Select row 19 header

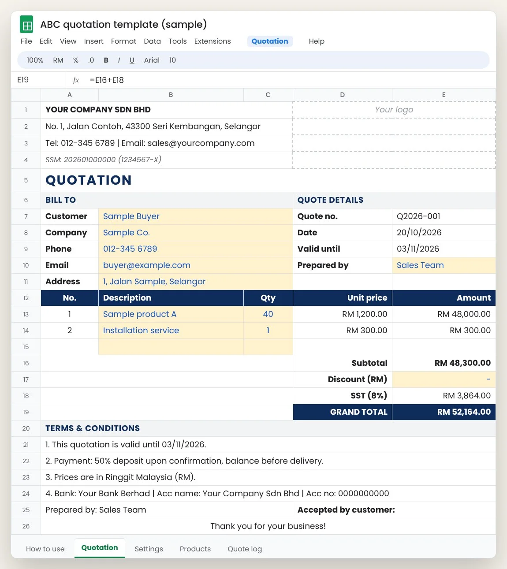point(26,412)
